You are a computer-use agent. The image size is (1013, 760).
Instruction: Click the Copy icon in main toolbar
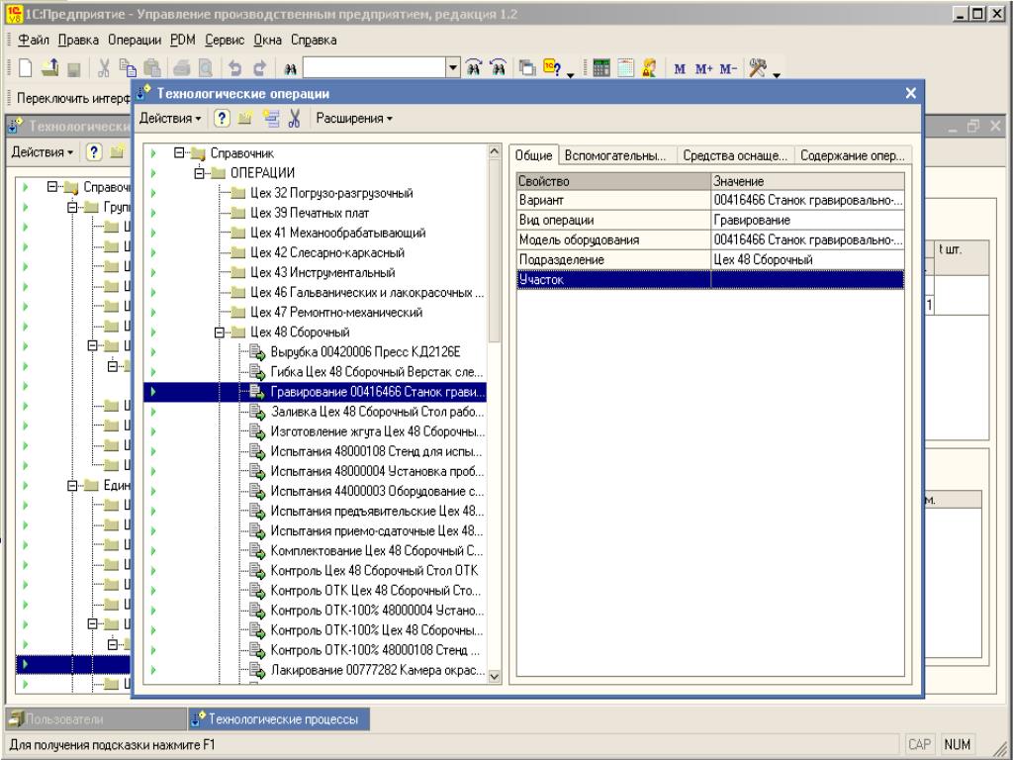point(128,68)
